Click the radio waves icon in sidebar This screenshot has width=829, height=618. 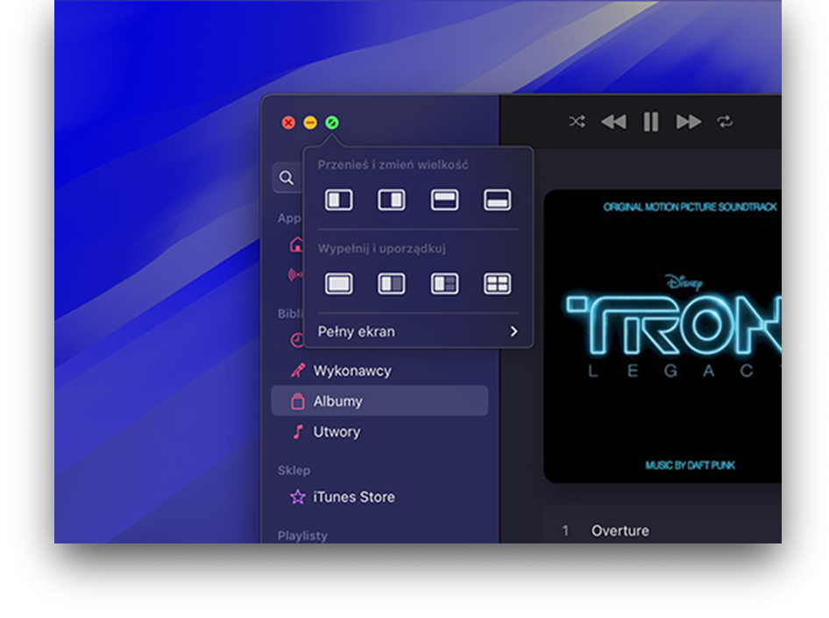tap(295, 274)
